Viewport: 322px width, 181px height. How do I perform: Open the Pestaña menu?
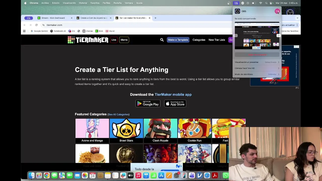tap(117, 3)
